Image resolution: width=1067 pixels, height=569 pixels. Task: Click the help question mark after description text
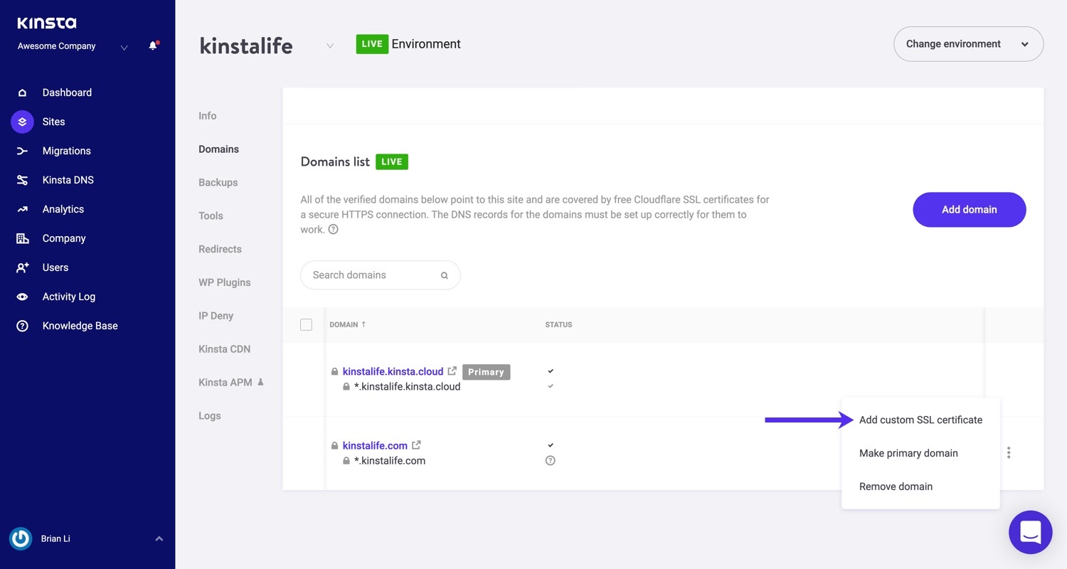coord(333,230)
